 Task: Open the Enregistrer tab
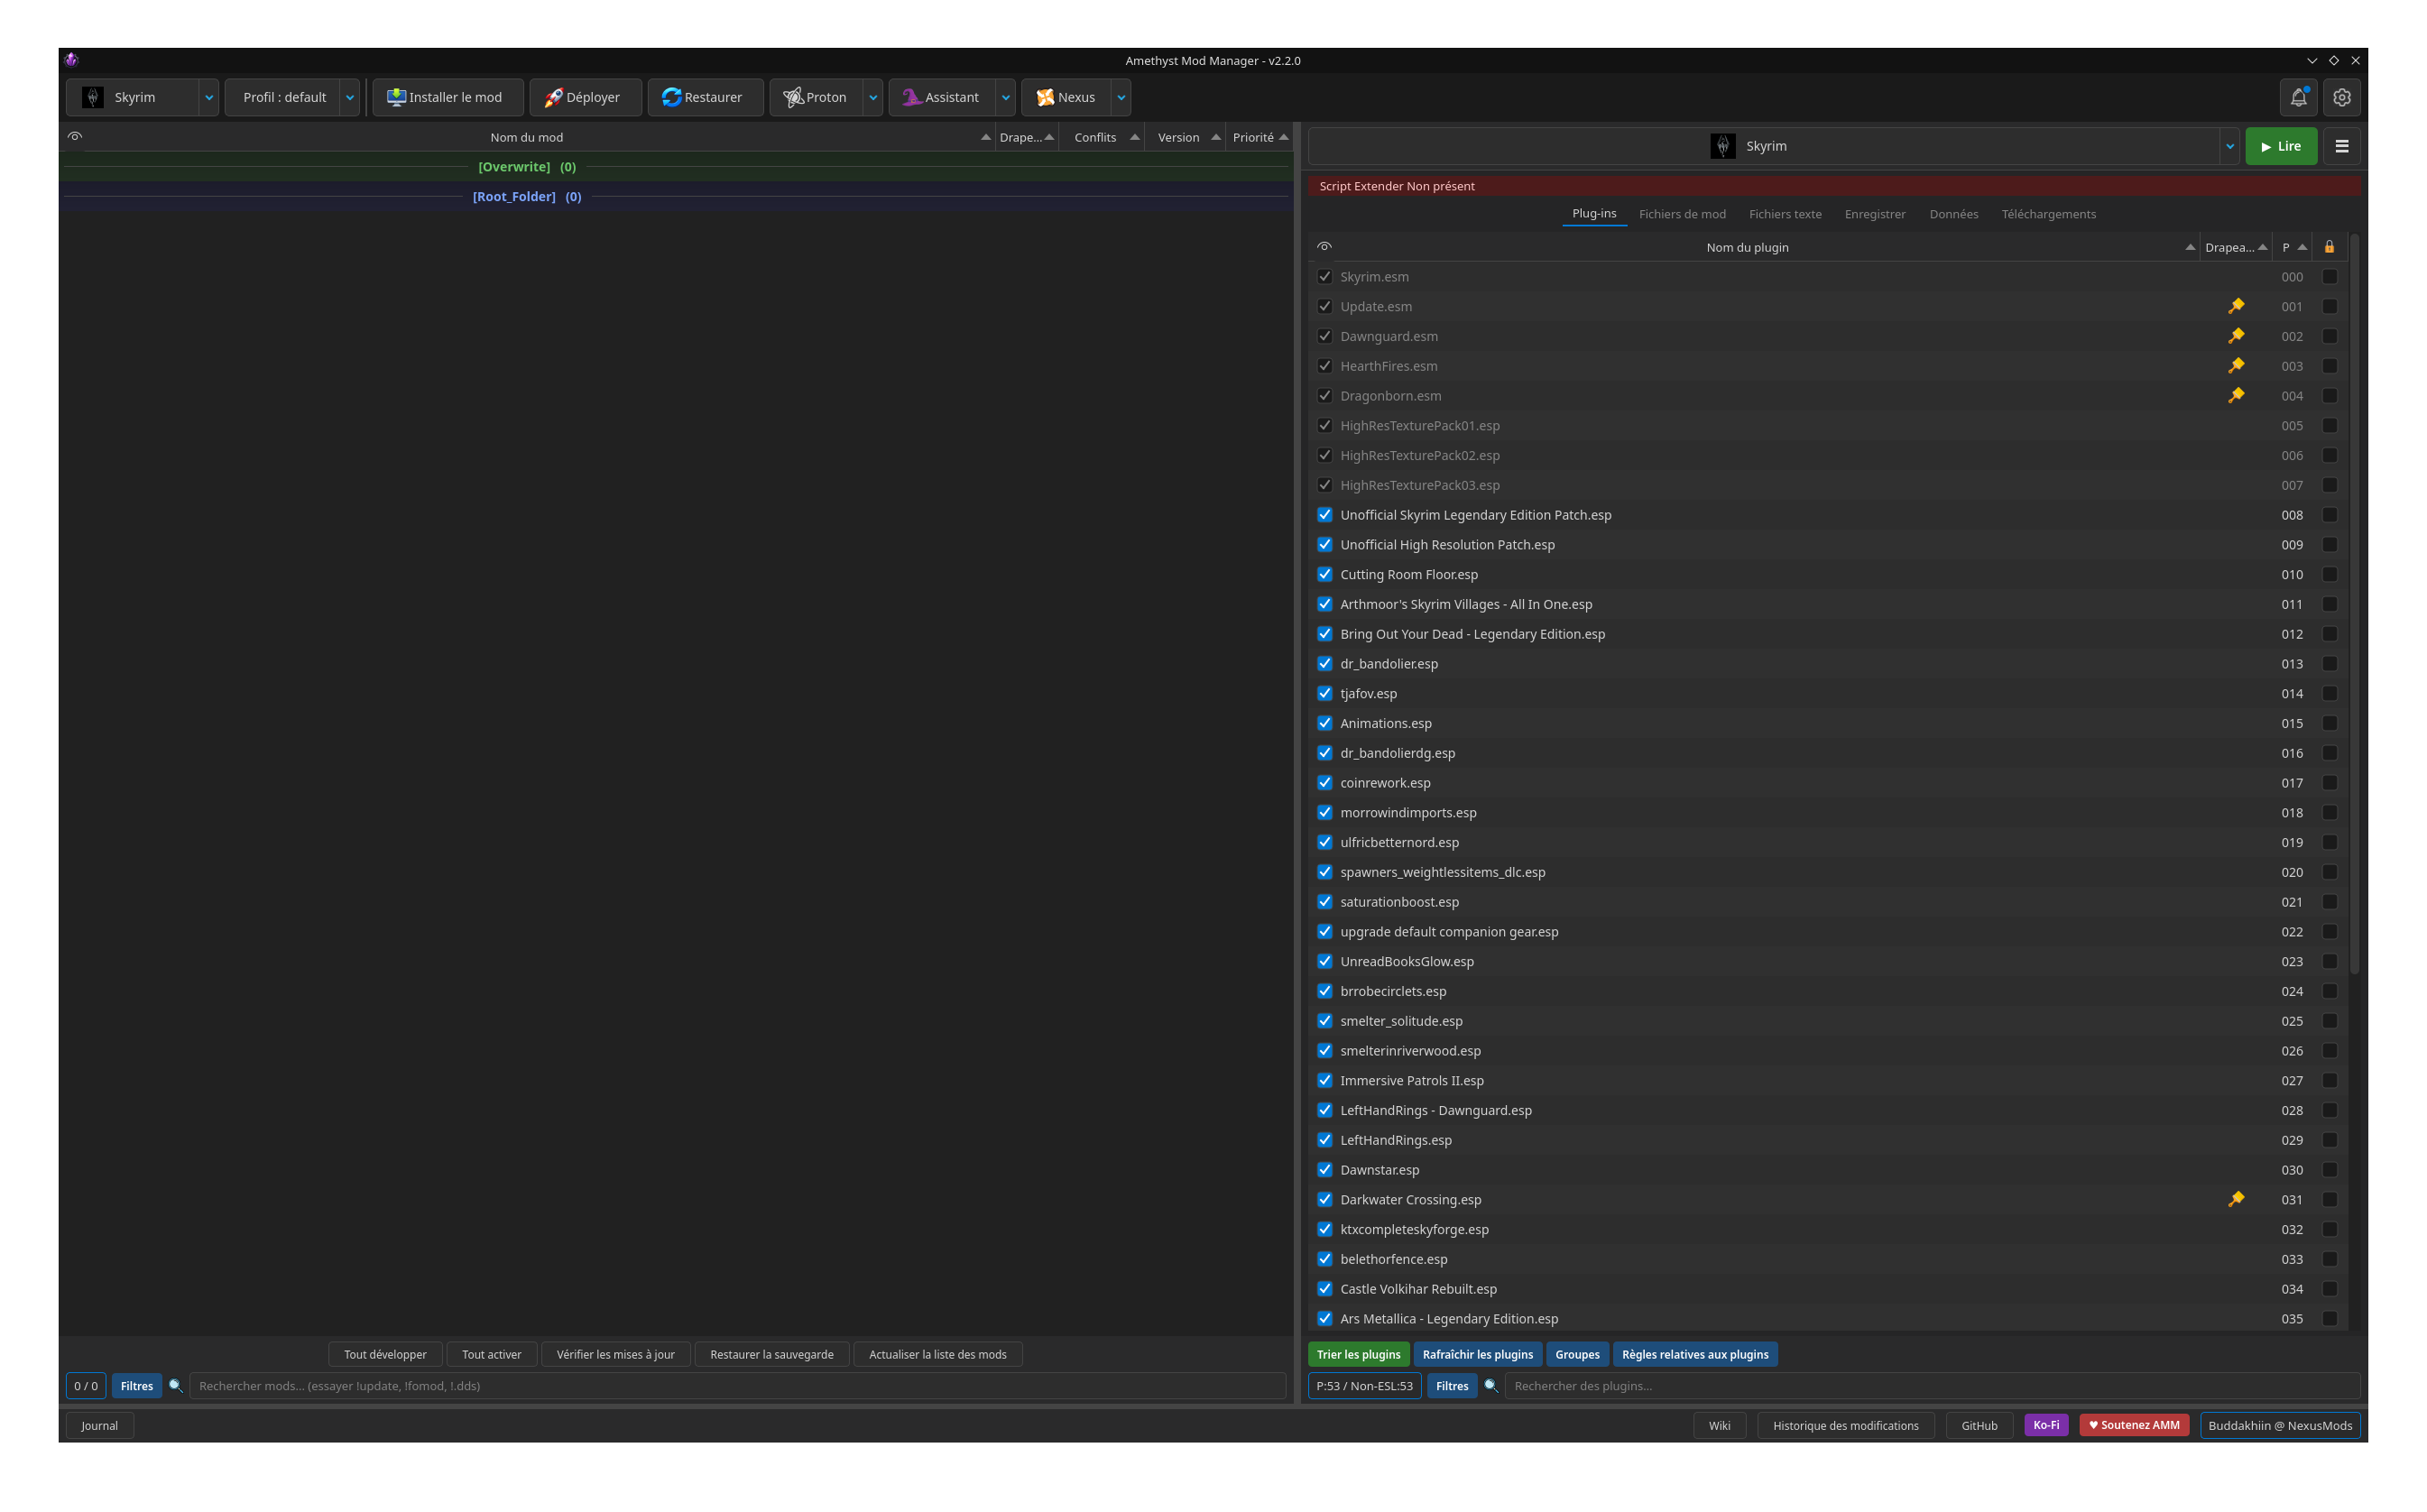pos(1875,214)
